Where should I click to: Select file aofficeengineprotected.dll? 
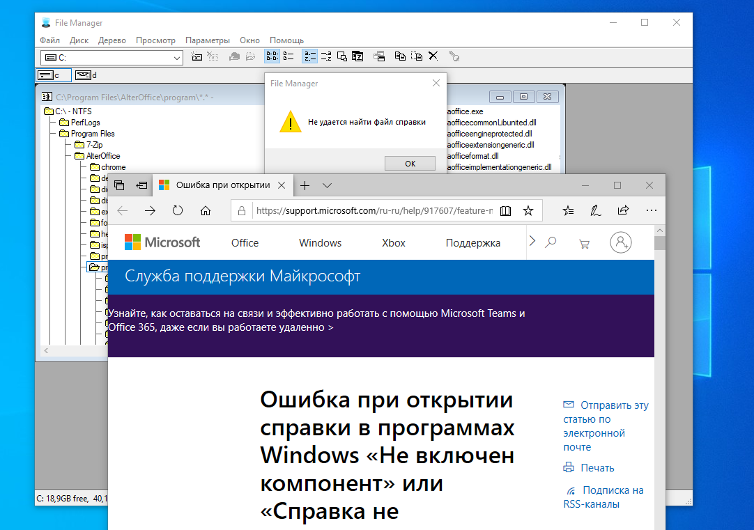coord(489,134)
